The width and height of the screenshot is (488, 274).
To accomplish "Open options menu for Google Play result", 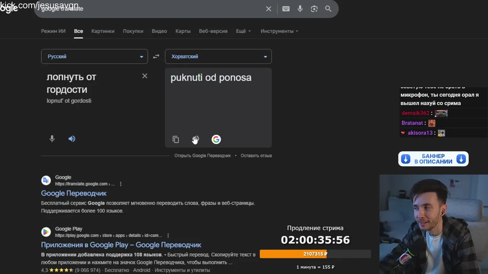I will tap(168, 236).
